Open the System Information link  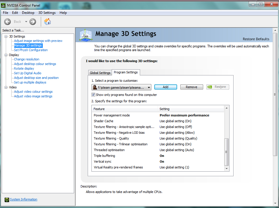23,199
